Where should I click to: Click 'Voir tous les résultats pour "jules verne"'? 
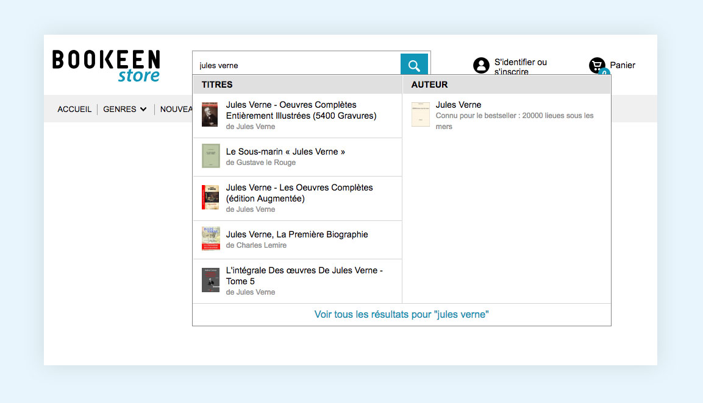pos(401,314)
